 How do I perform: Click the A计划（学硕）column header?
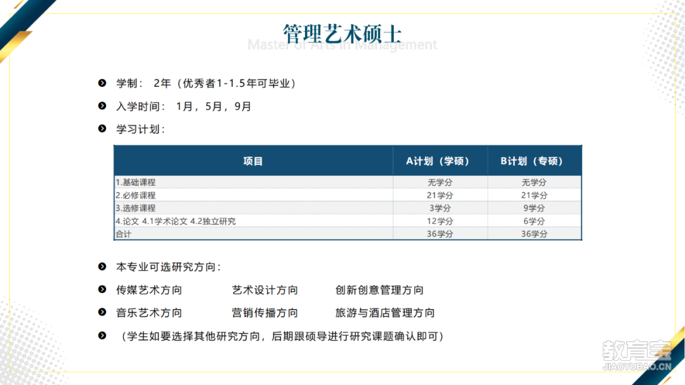pyautogui.click(x=438, y=161)
